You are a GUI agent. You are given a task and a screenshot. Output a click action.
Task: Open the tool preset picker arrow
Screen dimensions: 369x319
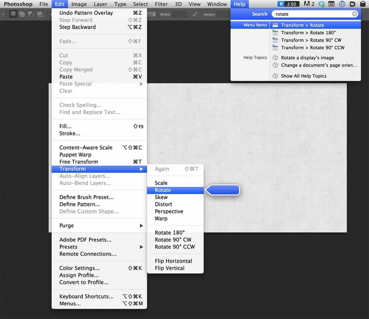3,14
